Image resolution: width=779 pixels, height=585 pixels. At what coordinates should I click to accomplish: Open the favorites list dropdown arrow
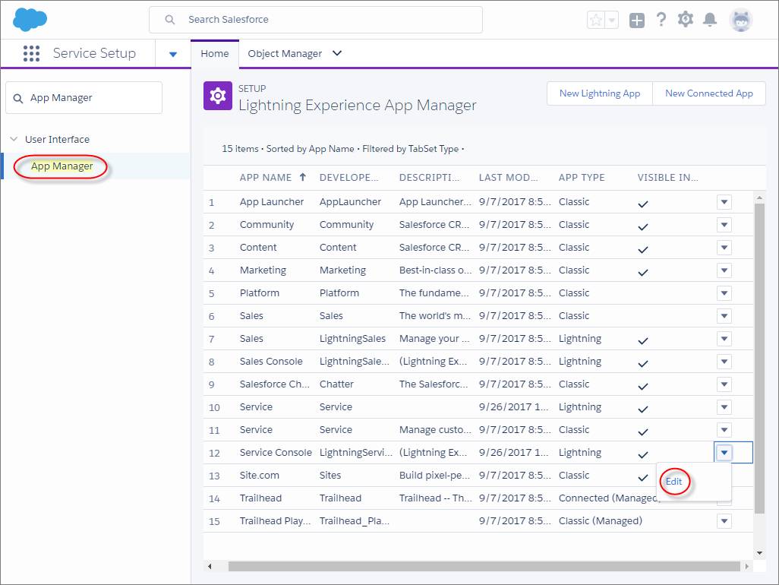611,20
